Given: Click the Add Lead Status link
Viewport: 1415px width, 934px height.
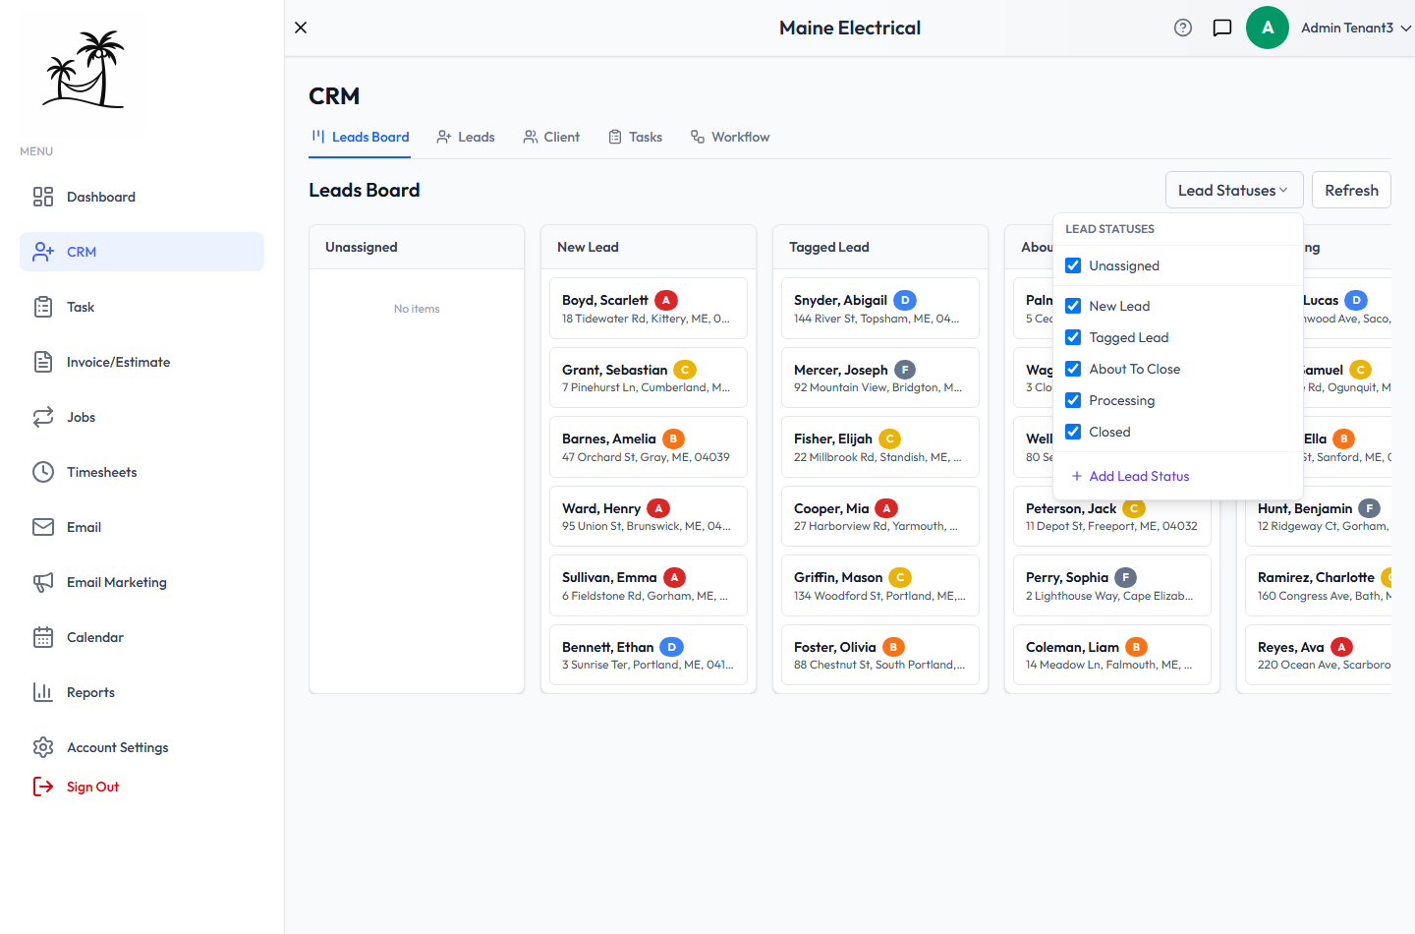Looking at the screenshot, I should click(1130, 476).
